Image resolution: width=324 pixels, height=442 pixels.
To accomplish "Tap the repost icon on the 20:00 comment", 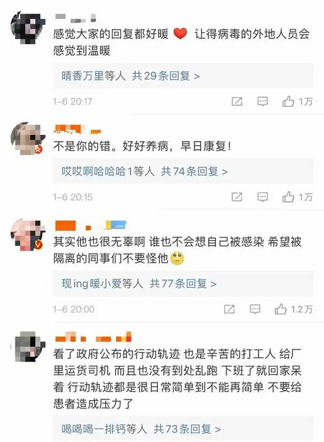I will [230, 309].
